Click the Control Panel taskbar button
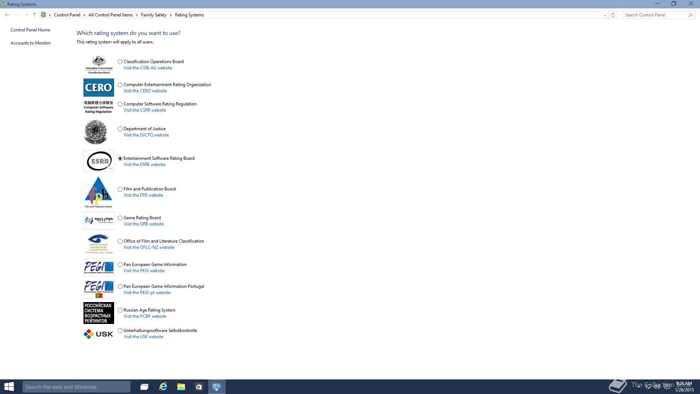The width and height of the screenshot is (700, 394). (x=217, y=387)
